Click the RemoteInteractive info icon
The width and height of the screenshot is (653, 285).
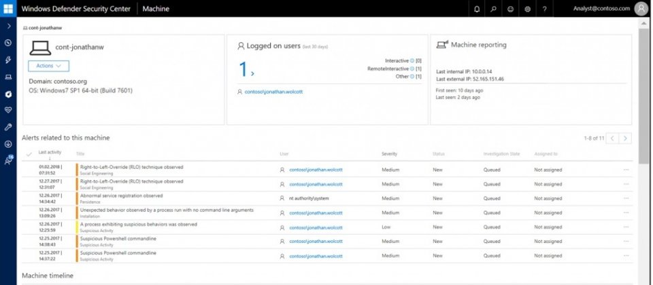(x=412, y=69)
